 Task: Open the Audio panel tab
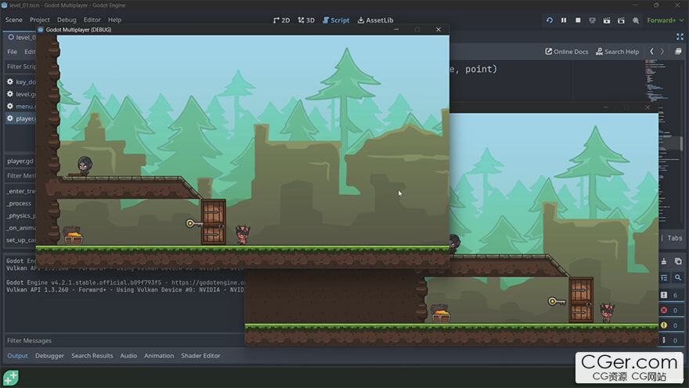128,355
